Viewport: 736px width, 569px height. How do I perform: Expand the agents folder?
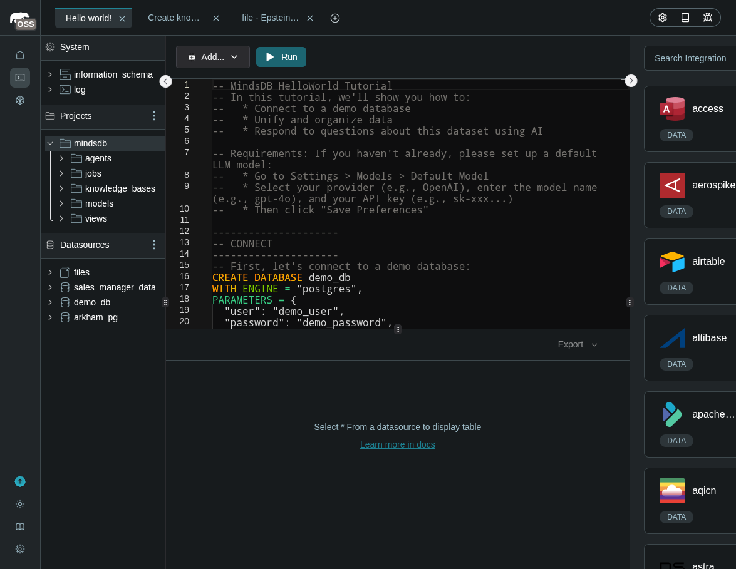click(61, 158)
